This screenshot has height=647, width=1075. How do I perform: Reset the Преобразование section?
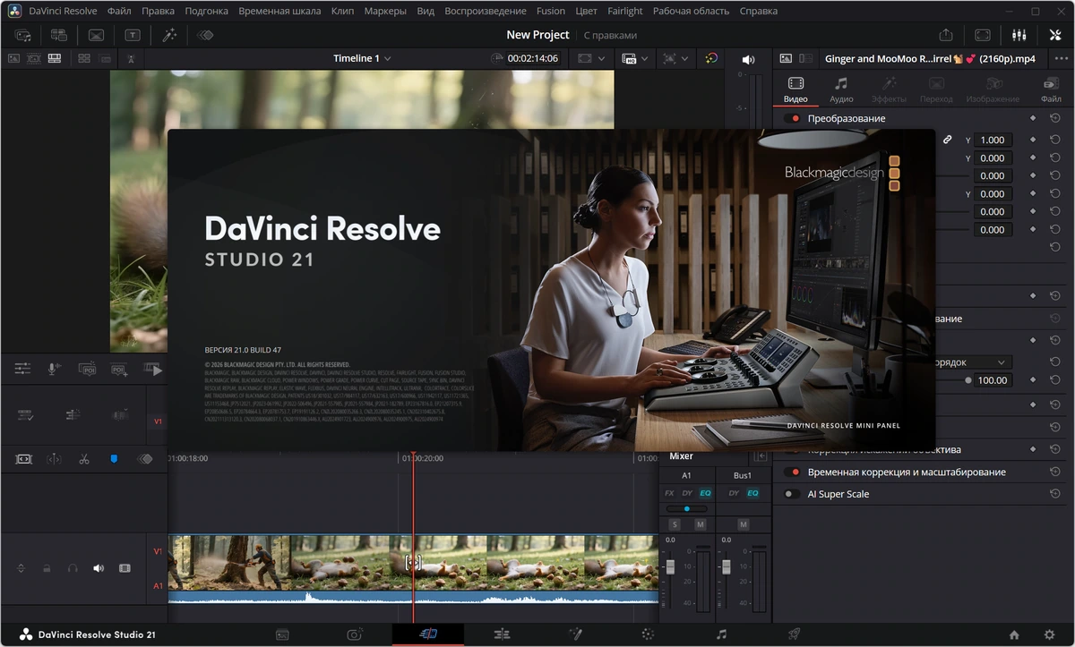pyautogui.click(x=1055, y=118)
